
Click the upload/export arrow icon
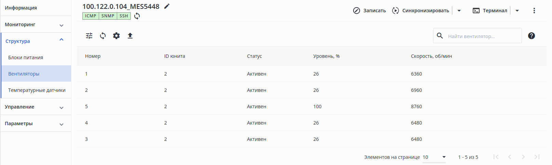130,36
